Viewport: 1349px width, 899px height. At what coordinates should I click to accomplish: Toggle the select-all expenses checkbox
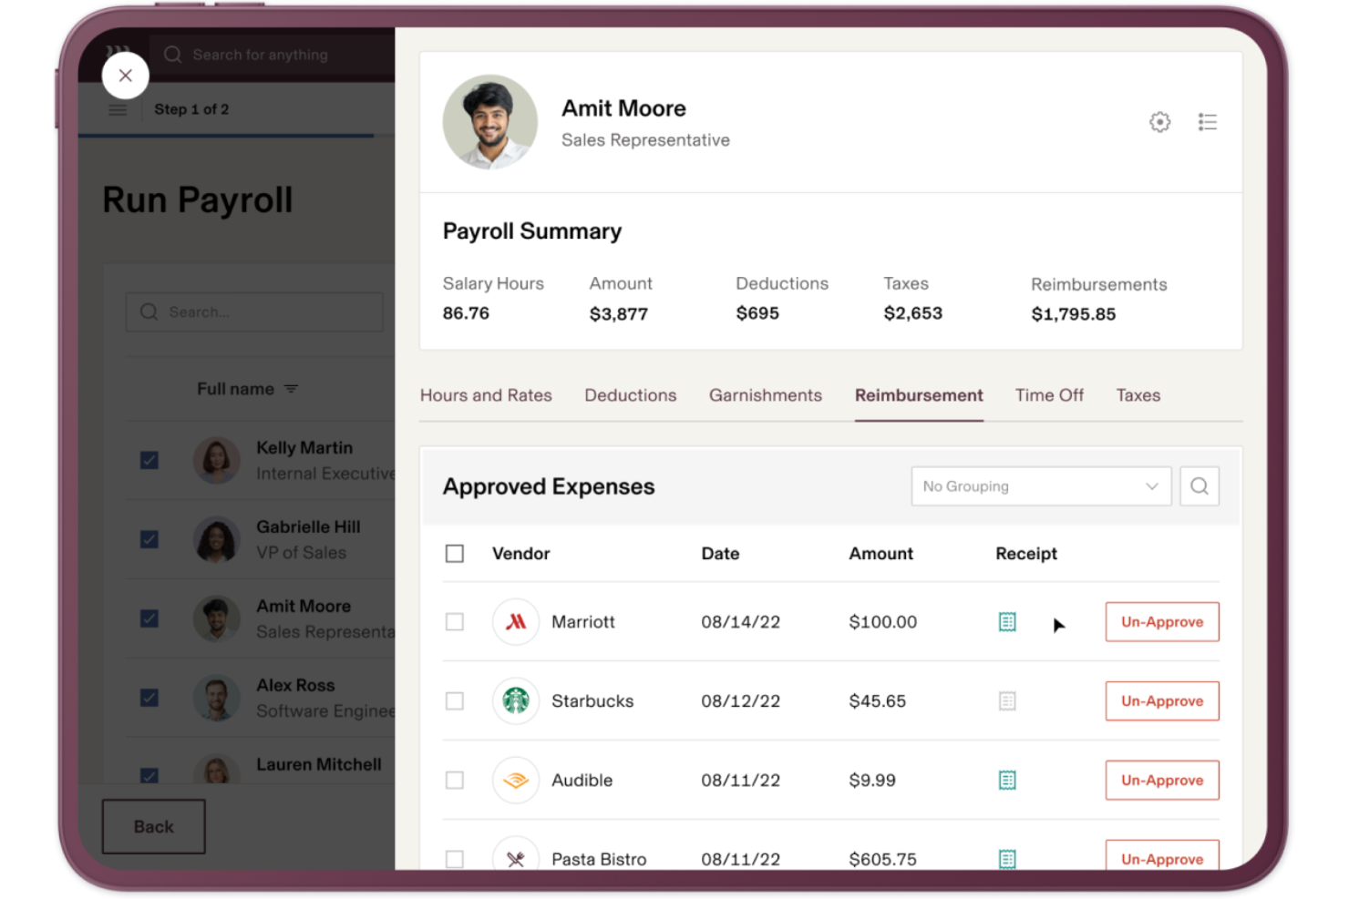(455, 553)
